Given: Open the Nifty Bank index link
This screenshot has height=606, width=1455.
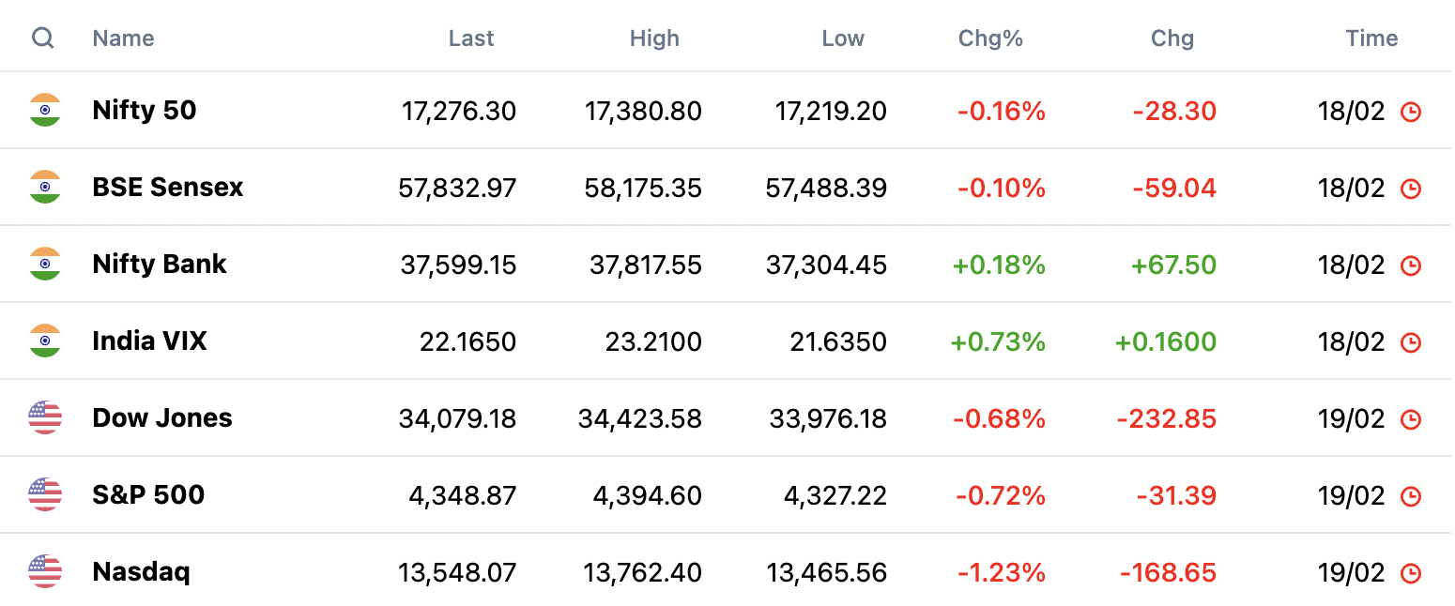Looking at the screenshot, I should (x=160, y=264).
